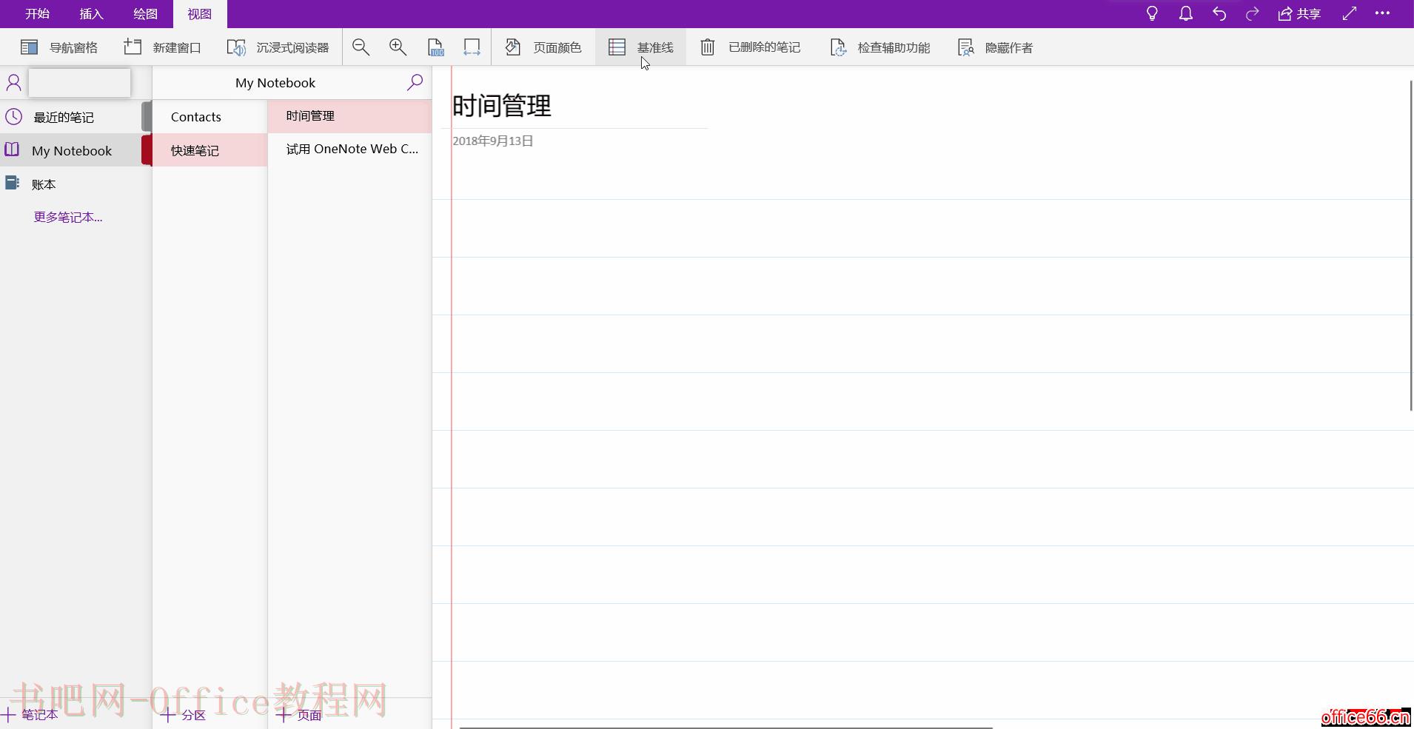The image size is (1414, 729).
Task: Click the account user icon
Action: pos(13,82)
